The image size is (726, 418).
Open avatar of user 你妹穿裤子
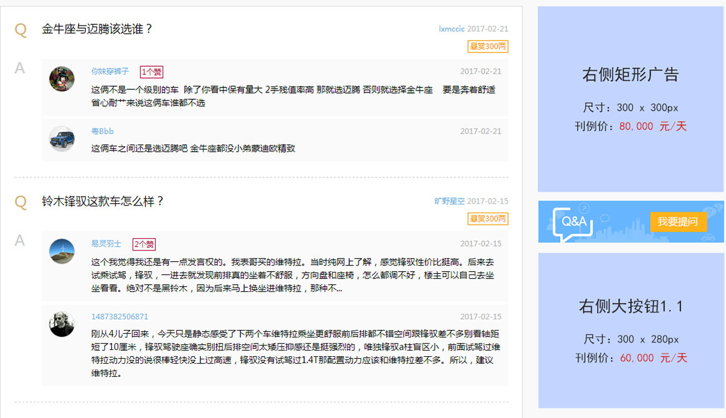(x=61, y=79)
